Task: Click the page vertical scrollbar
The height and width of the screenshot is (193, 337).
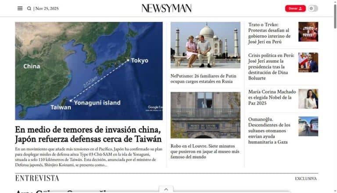Action: [335, 16]
